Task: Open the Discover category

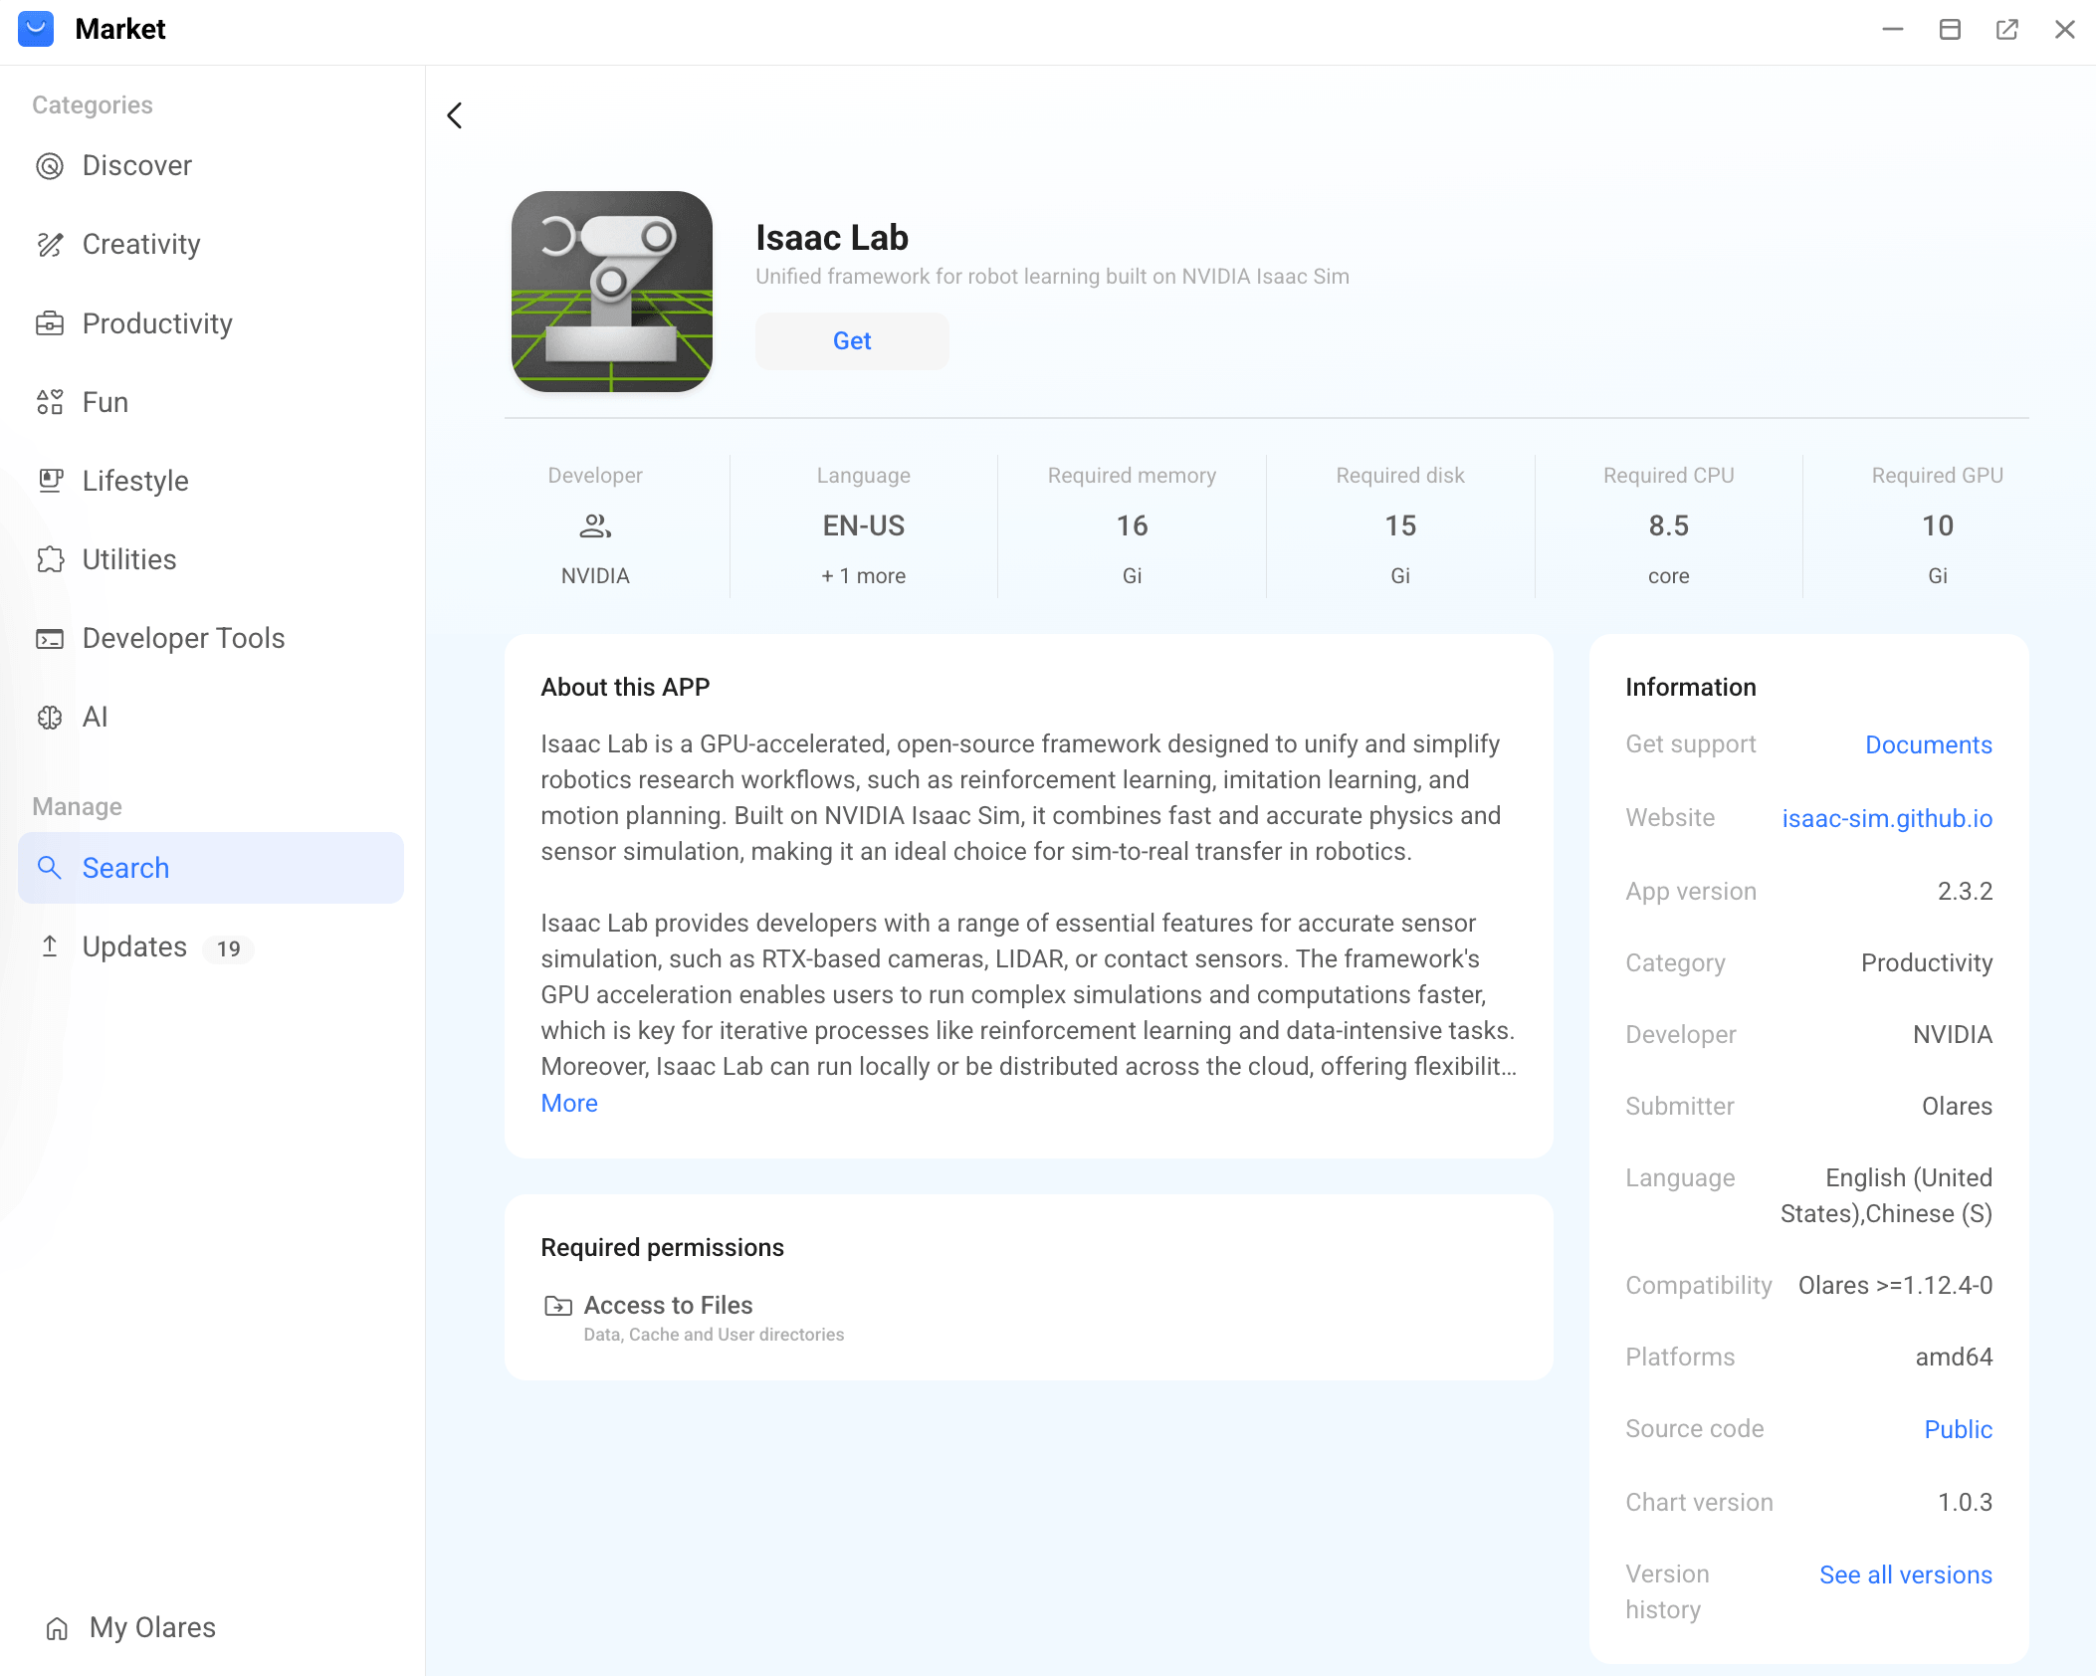Action: coord(211,166)
